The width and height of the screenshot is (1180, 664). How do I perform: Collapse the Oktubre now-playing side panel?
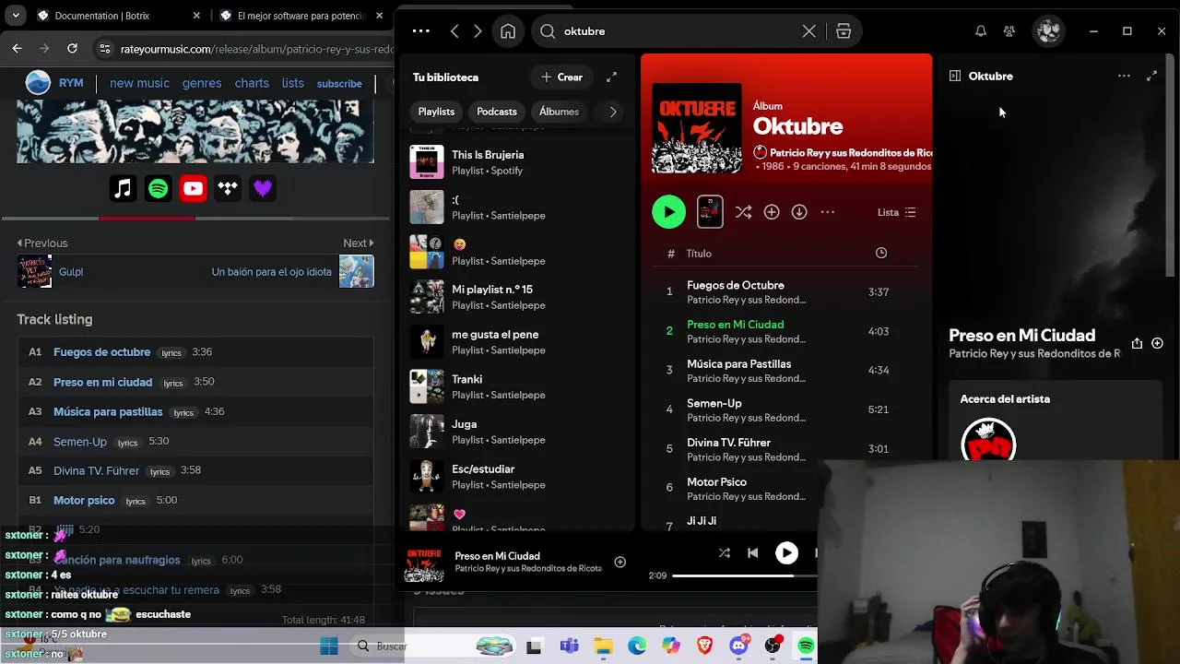point(955,77)
